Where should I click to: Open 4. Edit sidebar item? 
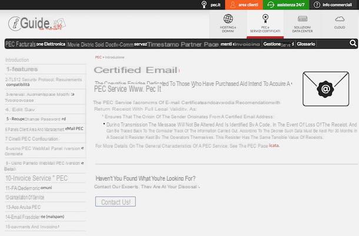(x=21, y=109)
